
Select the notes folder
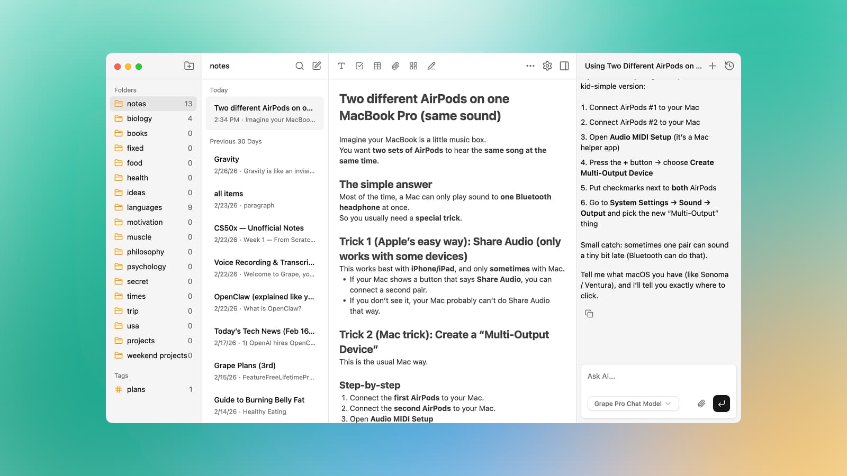154,104
